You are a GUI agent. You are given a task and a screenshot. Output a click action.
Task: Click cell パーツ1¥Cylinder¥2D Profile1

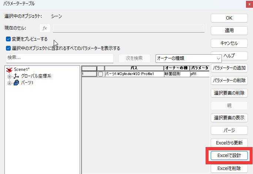(x=134, y=74)
